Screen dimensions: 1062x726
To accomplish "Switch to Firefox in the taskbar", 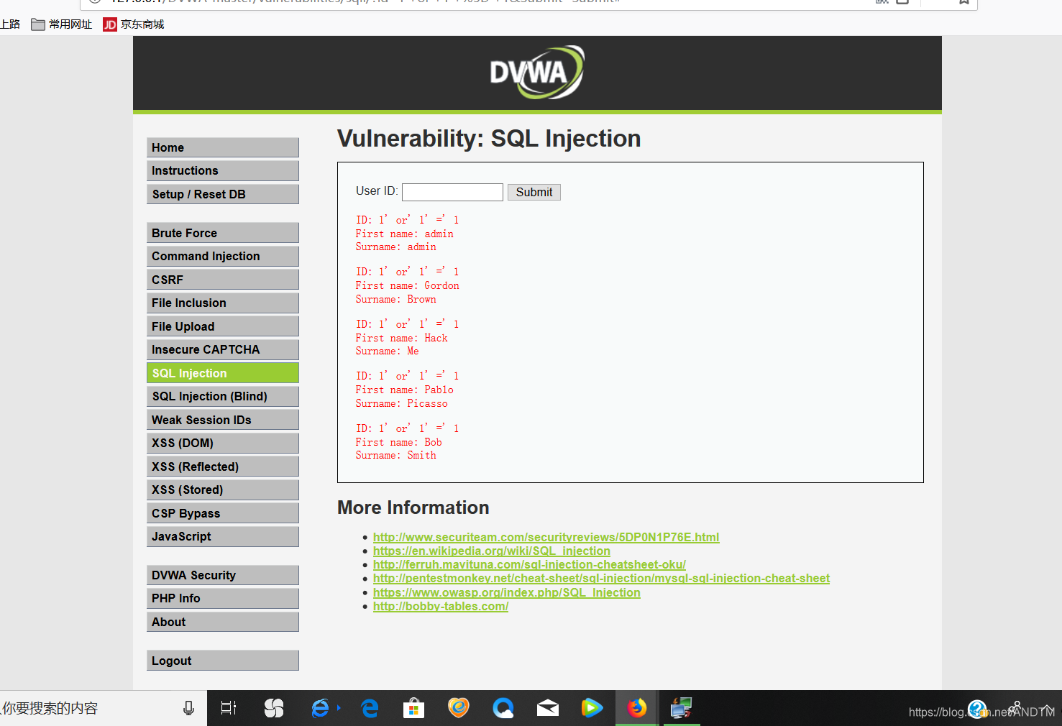I will [636, 708].
